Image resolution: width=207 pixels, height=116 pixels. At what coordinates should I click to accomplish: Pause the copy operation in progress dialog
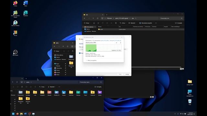click(x=116, y=43)
